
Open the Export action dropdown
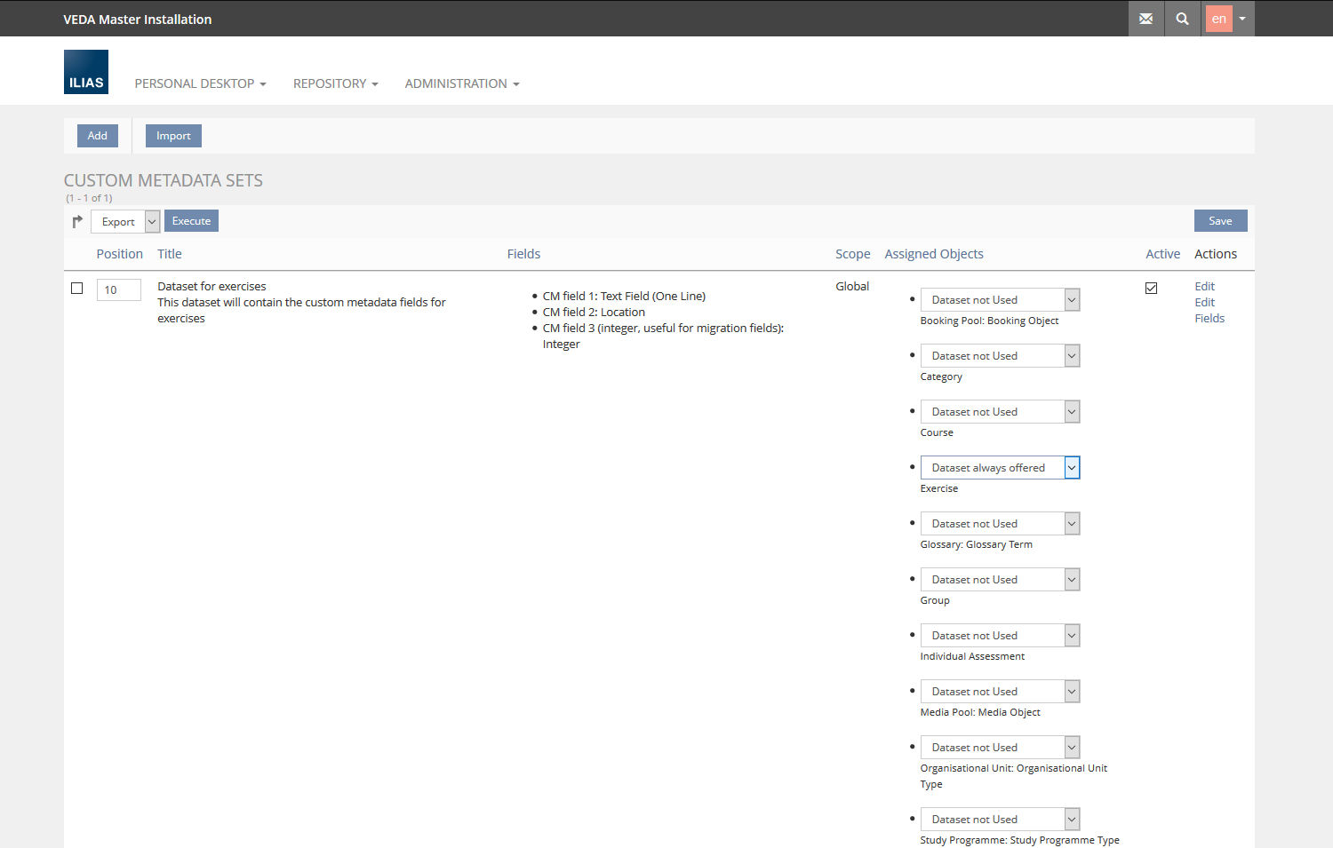click(125, 222)
